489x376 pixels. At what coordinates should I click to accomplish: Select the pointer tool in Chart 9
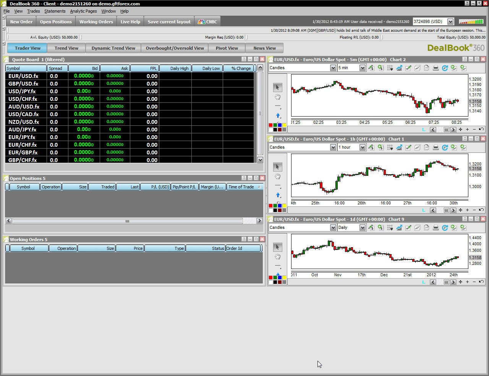click(278, 247)
